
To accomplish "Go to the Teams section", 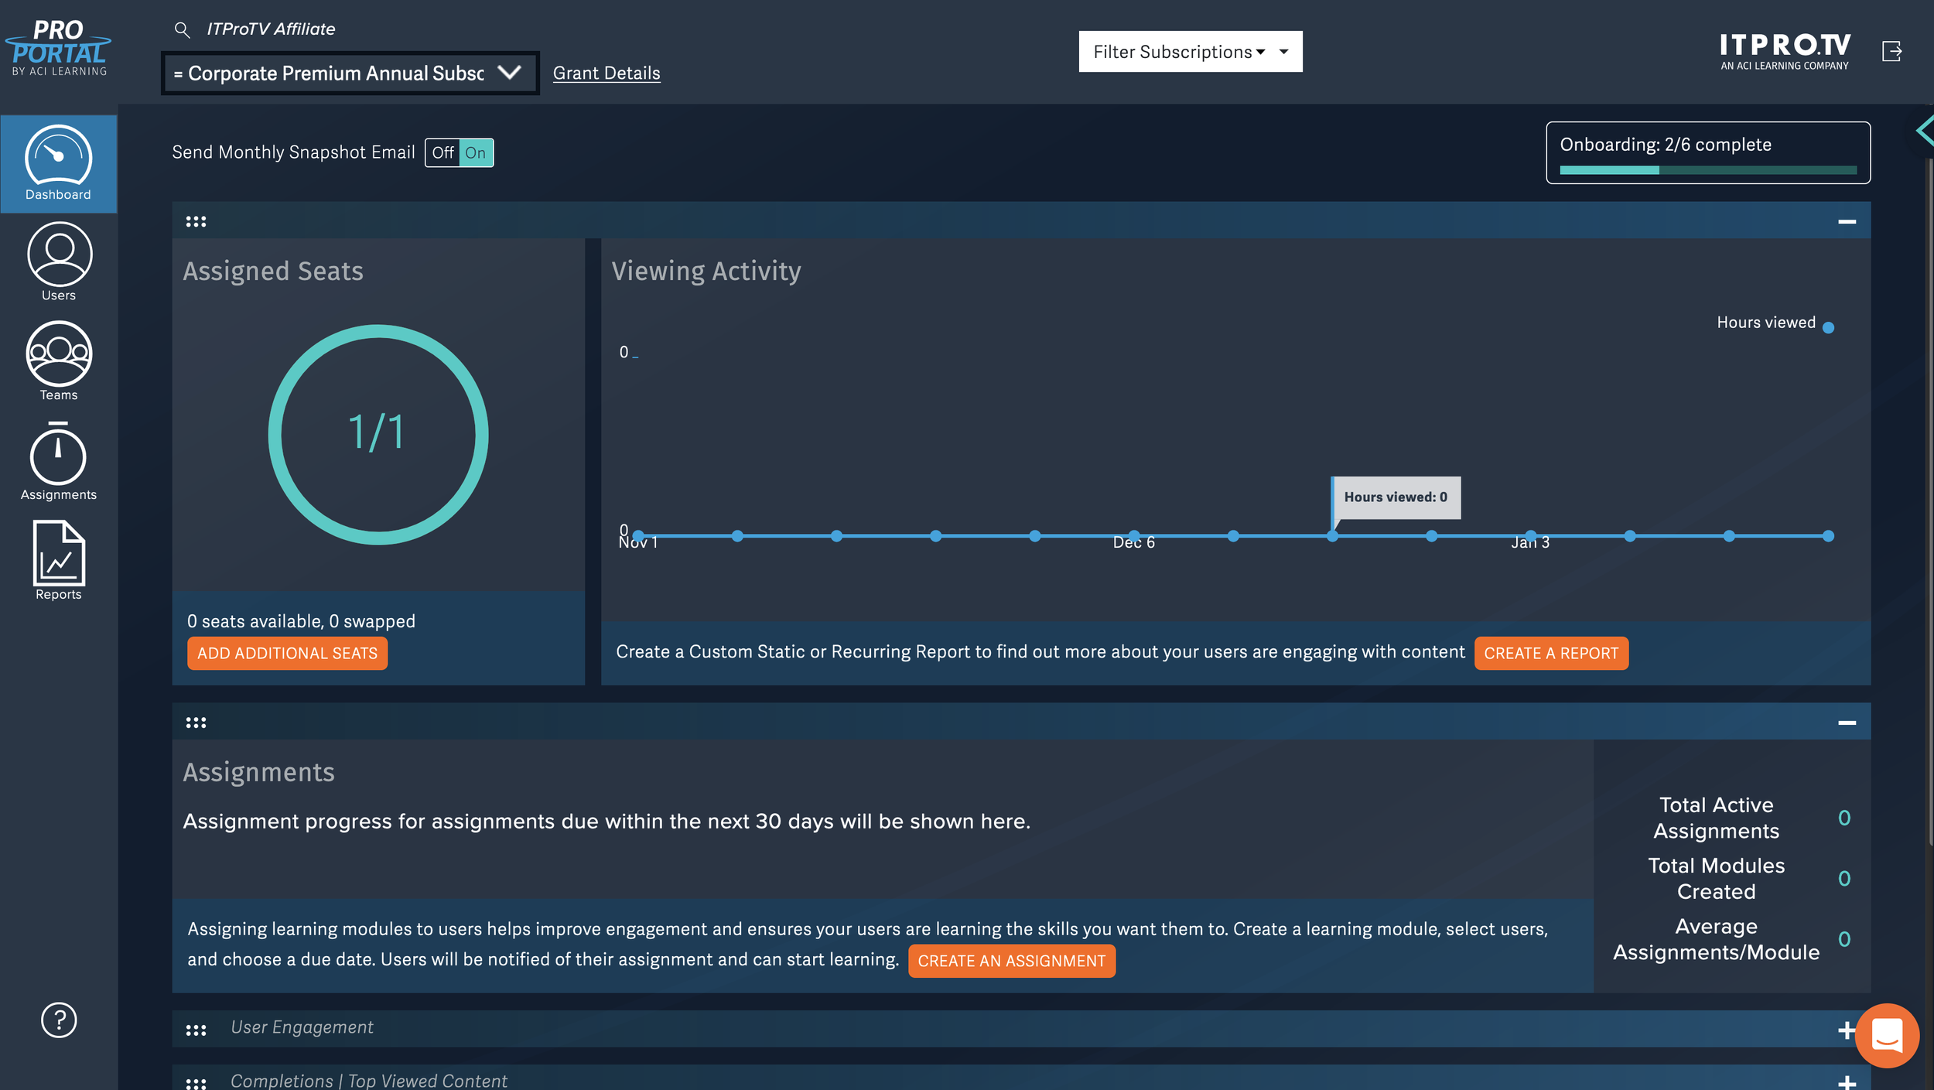I will 59,360.
